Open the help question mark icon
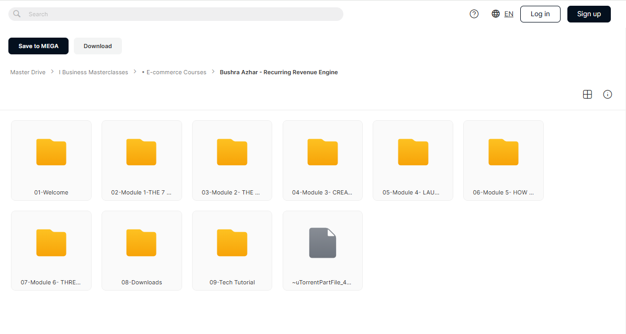 pos(474,14)
